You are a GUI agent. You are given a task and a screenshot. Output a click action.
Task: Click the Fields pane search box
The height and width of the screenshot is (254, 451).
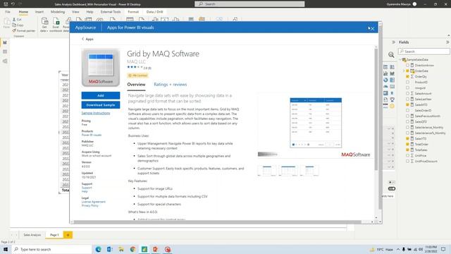tap(424, 52)
